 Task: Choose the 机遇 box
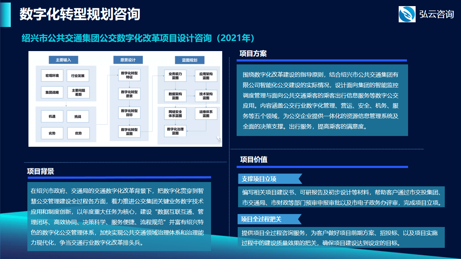pos(52,117)
